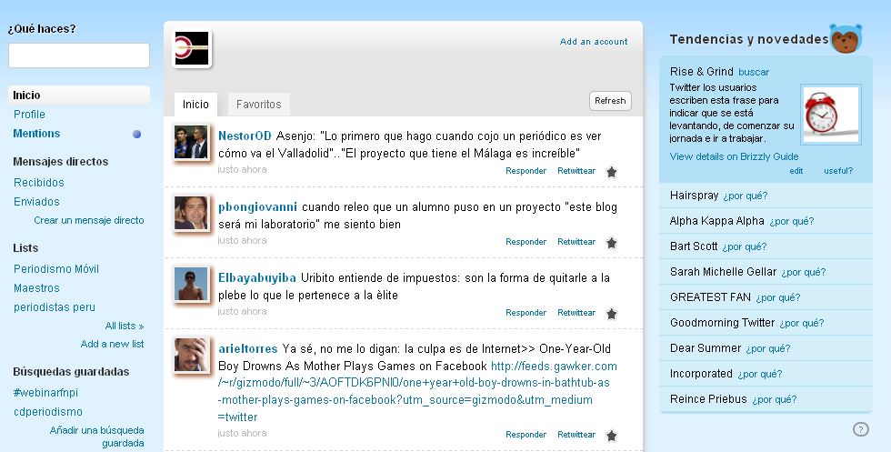
Task: Expand 'por qué' for Hairspray trend
Action: pos(745,196)
